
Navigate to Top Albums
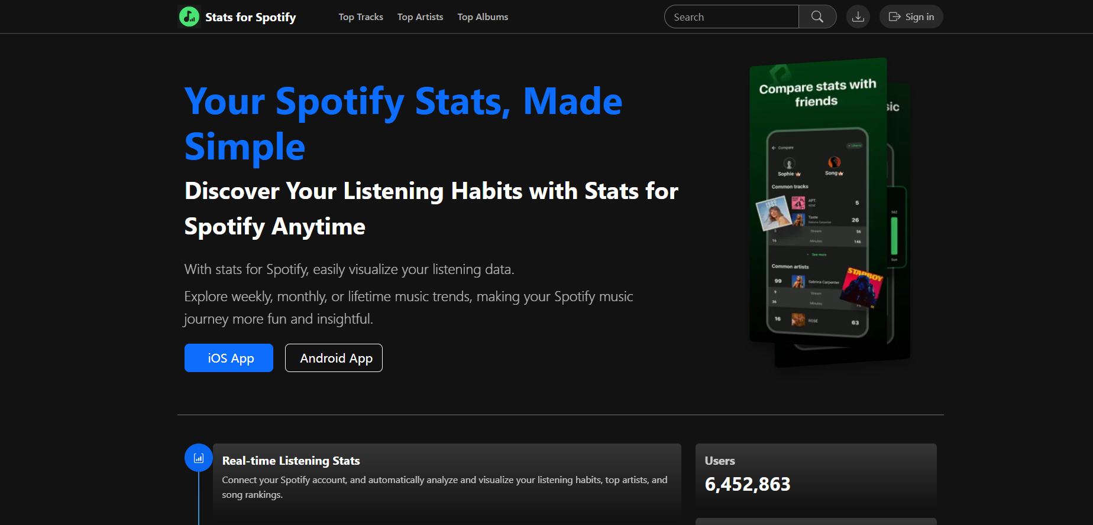(482, 17)
